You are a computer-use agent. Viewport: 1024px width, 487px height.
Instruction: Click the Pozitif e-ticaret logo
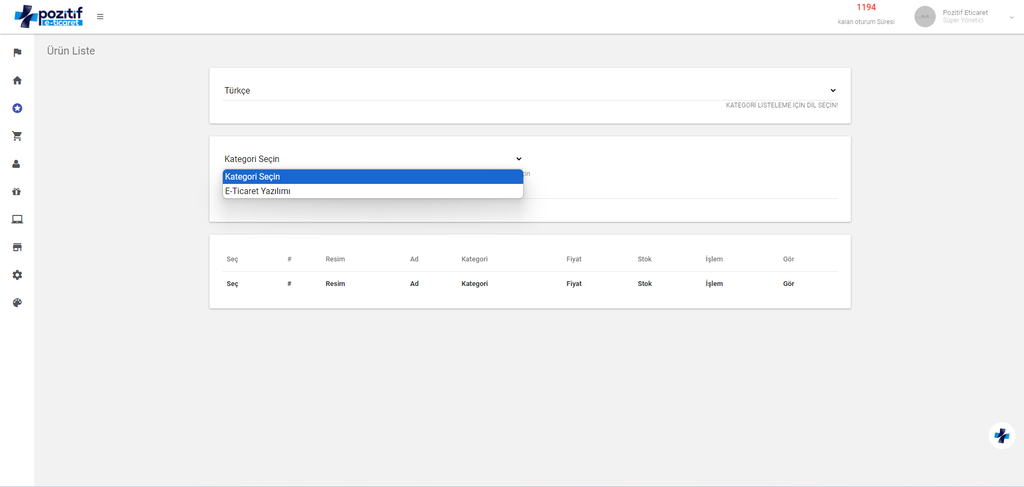point(49,17)
